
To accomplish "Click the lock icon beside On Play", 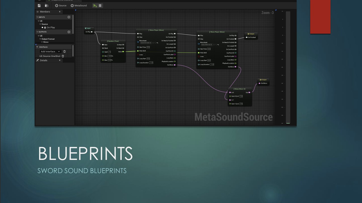I will [45, 27].
